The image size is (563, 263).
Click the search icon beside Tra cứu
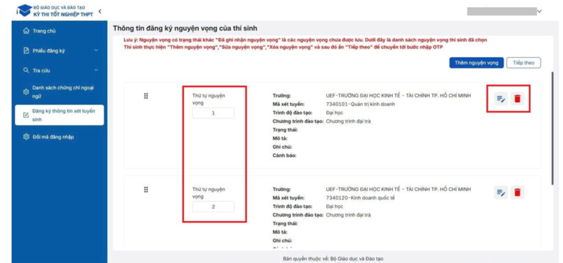[x=26, y=70]
